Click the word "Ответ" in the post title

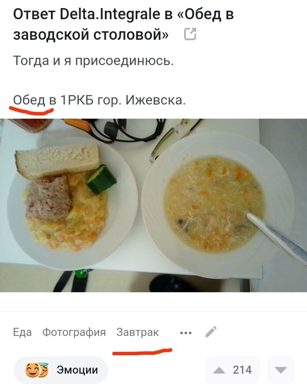click(34, 14)
